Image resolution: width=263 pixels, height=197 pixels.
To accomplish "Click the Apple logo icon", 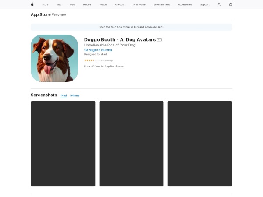I will 32,4.
